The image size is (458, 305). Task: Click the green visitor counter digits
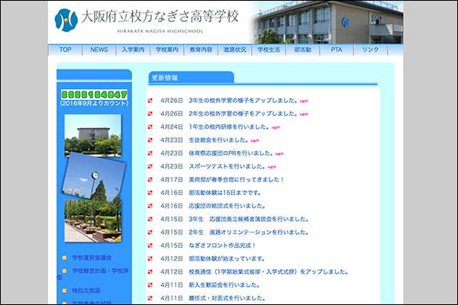point(94,95)
